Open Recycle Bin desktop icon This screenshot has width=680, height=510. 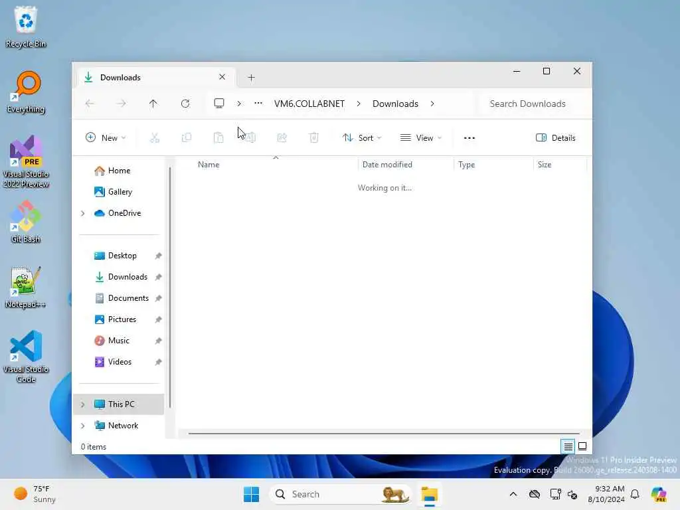[26, 27]
